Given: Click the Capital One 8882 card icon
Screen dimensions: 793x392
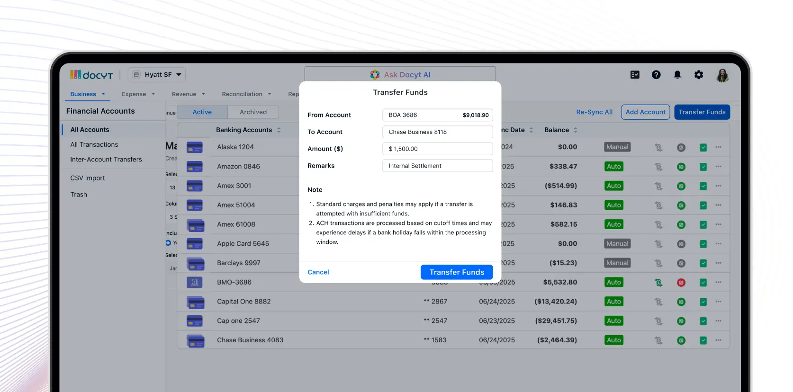Looking at the screenshot, I should [195, 302].
